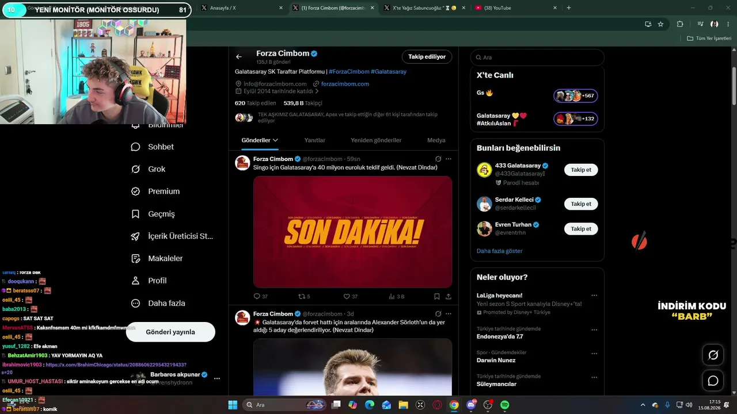The image size is (737, 414).
Task: Switch to the YouTube browser tab
Action: tap(516, 8)
